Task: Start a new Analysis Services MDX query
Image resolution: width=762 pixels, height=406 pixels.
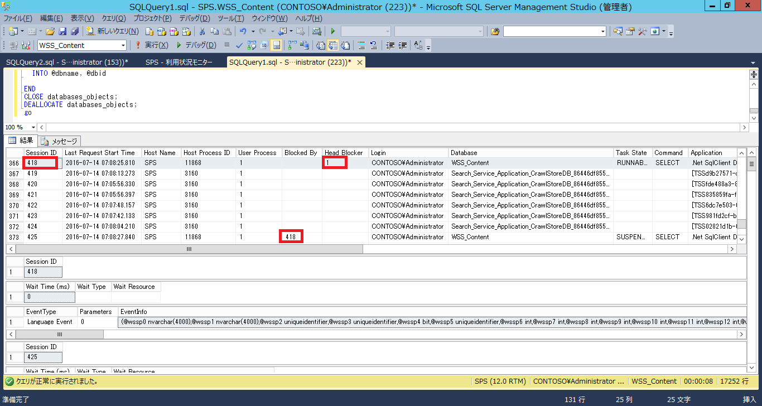Action: tap(162, 31)
